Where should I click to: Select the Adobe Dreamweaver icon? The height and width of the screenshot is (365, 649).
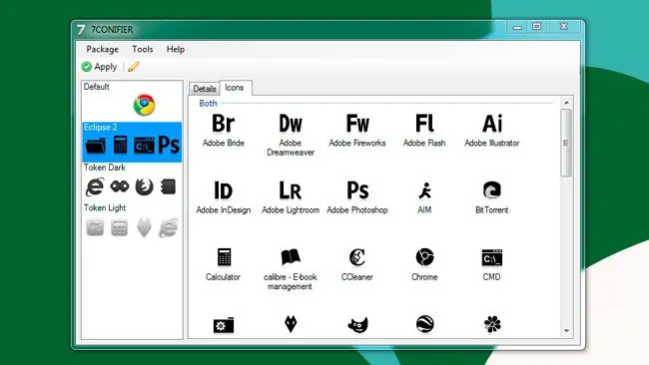[291, 124]
